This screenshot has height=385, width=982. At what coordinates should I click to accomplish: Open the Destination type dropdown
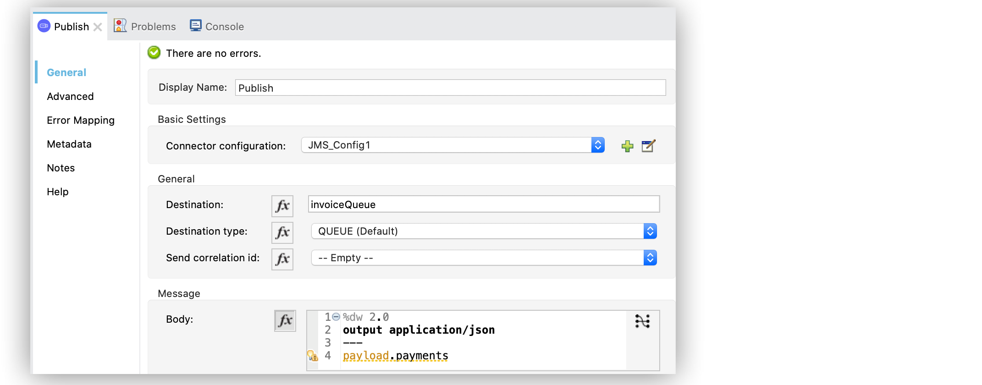pos(650,231)
